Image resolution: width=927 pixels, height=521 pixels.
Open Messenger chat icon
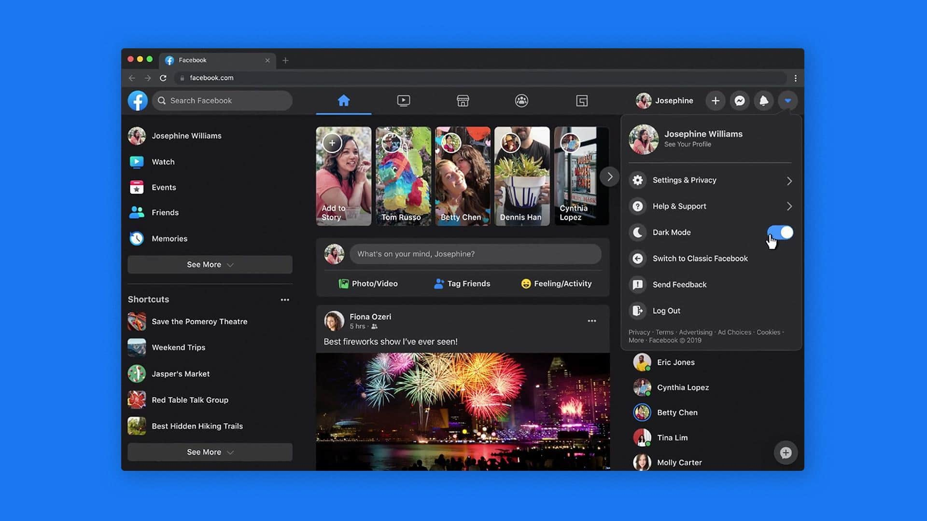pyautogui.click(x=739, y=100)
